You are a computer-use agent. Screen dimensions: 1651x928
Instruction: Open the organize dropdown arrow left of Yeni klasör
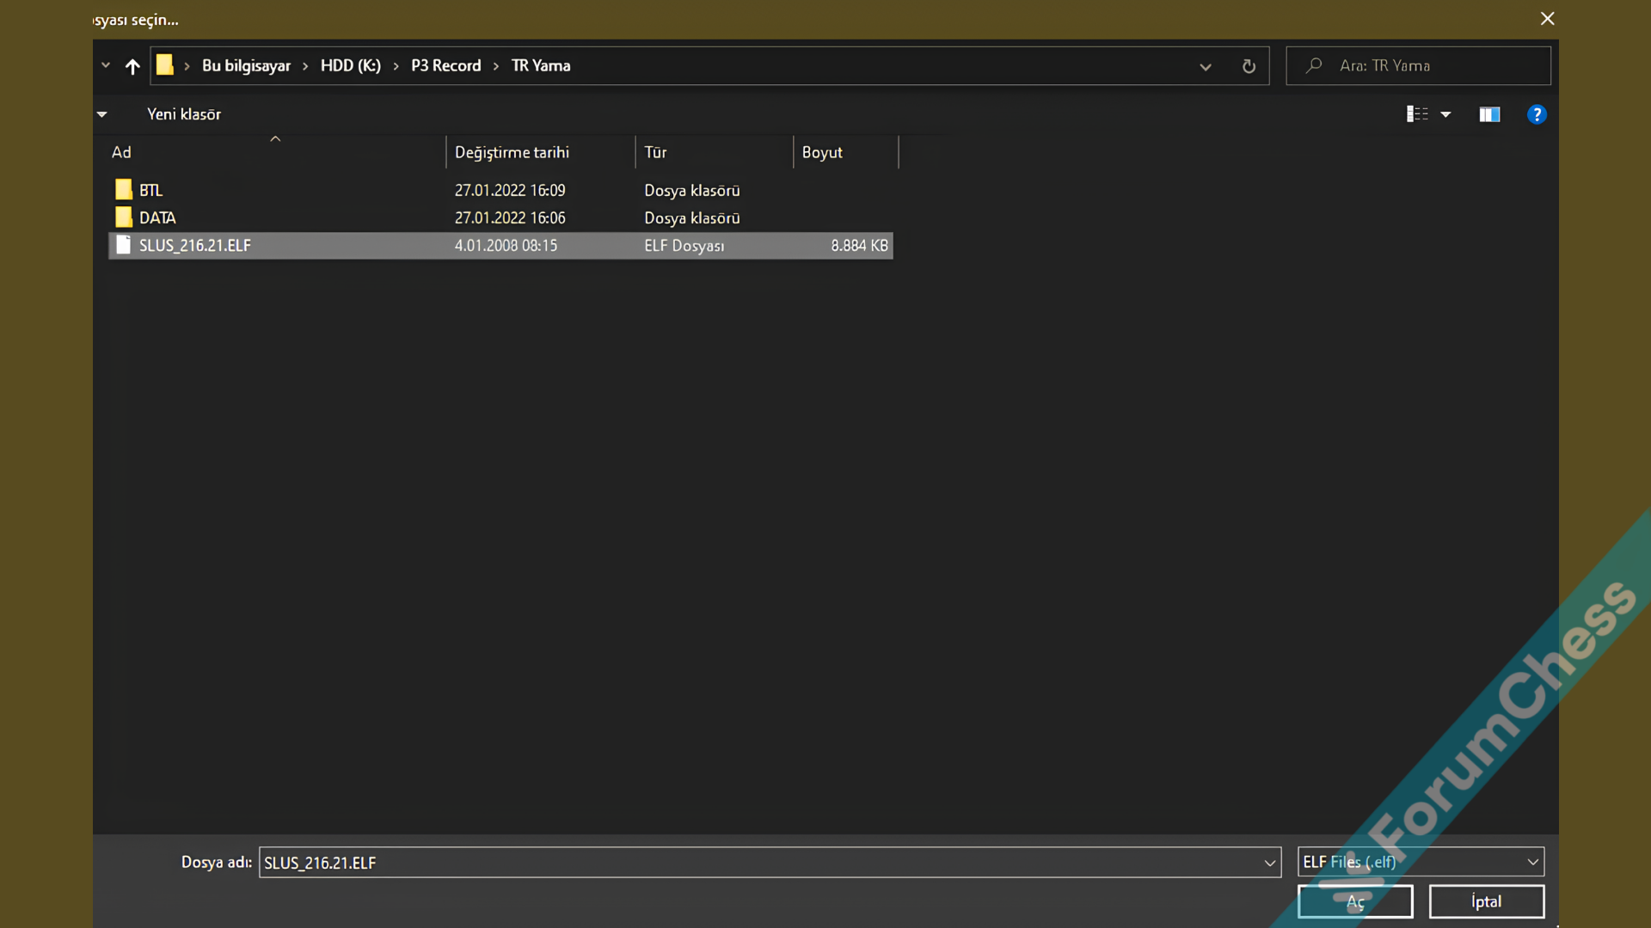pos(102,114)
